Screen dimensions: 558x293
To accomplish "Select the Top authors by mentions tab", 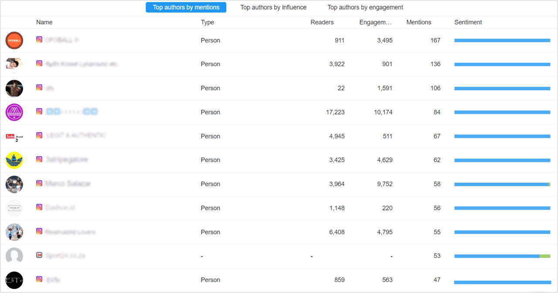I will [x=186, y=7].
